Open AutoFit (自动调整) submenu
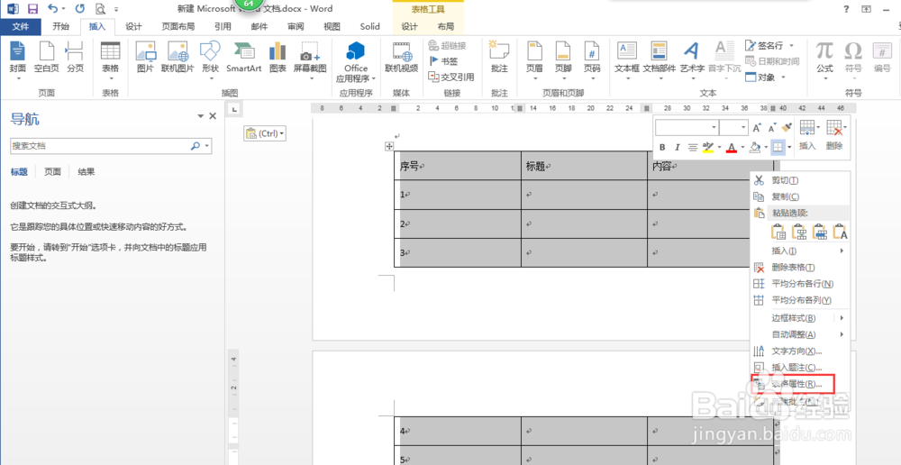The image size is (901, 465). (800, 334)
